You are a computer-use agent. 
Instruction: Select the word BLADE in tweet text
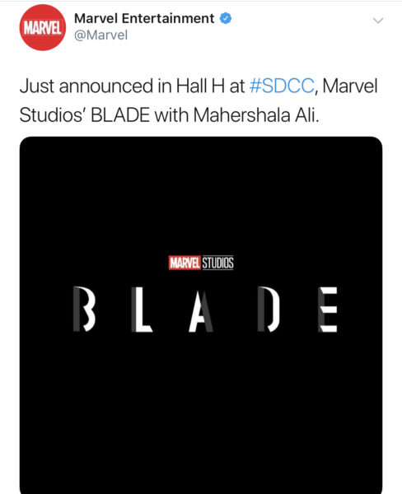(x=120, y=115)
